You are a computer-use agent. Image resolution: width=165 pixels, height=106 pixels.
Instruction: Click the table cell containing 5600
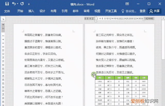[x=144, y=81]
